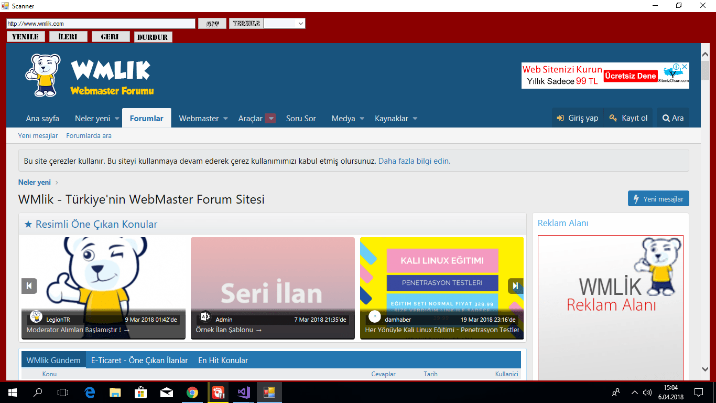The image size is (716, 403).
Task: Open the Ara search button
Action: pos(673,118)
